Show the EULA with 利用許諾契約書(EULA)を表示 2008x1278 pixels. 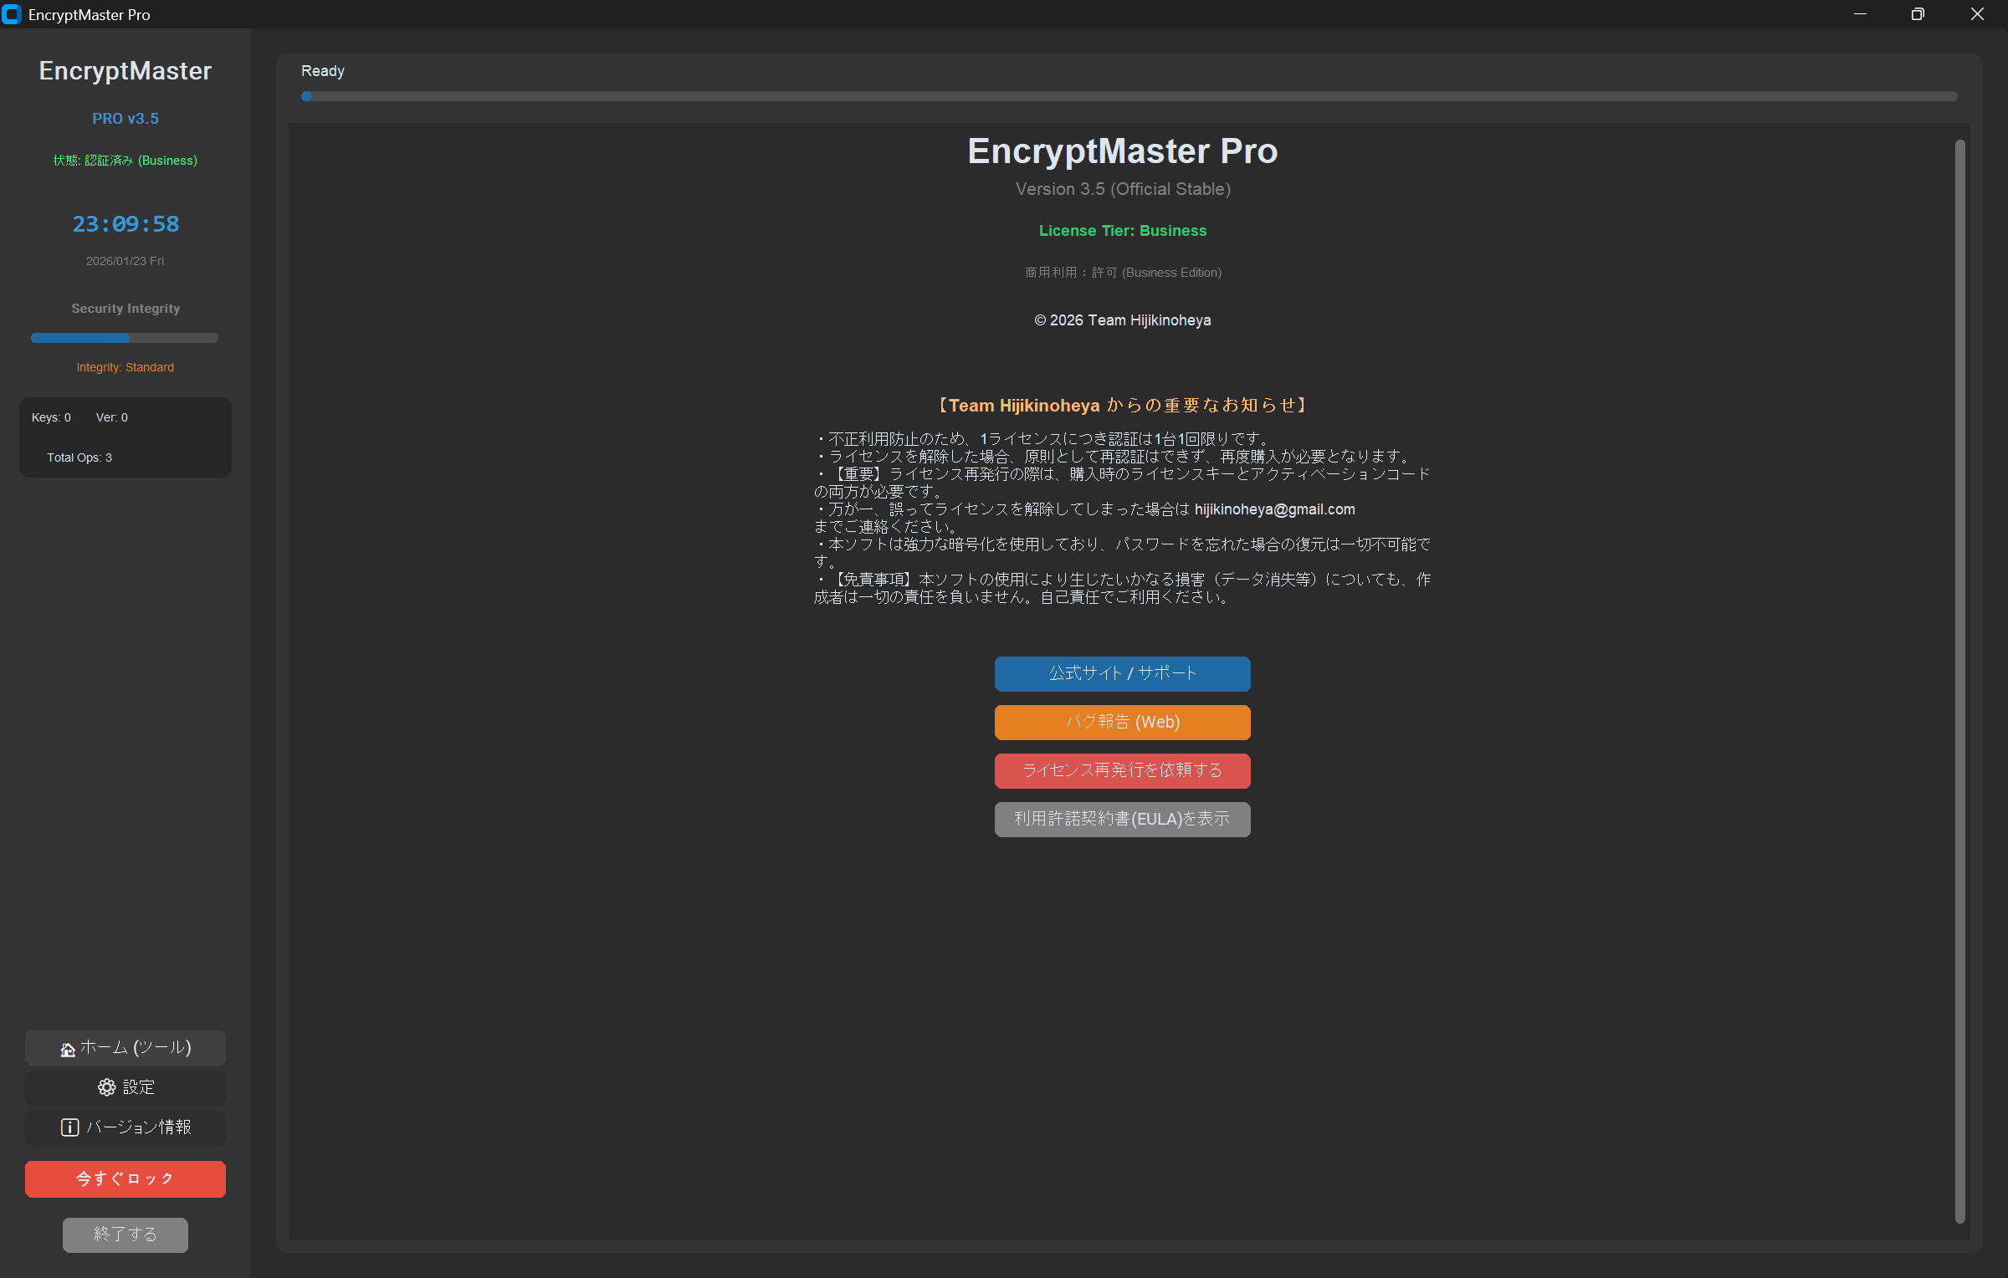(x=1122, y=819)
